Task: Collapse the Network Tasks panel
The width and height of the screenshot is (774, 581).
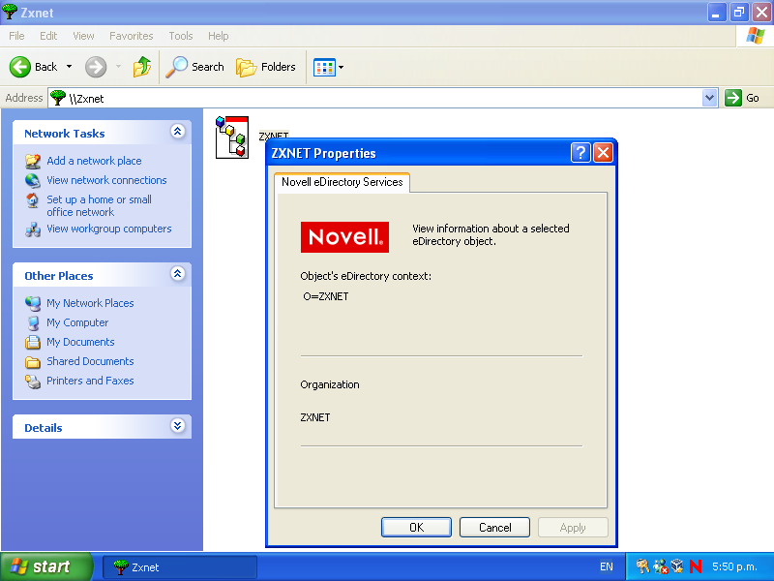Action: pos(178,132)
